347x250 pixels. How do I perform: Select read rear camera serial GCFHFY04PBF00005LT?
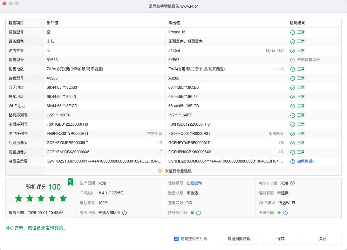189,143
